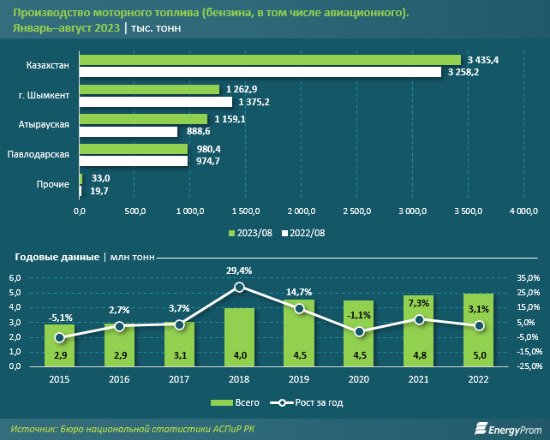Click the 2018 year axis label
This screenshot has height=440, width=550.
(239, 379)
